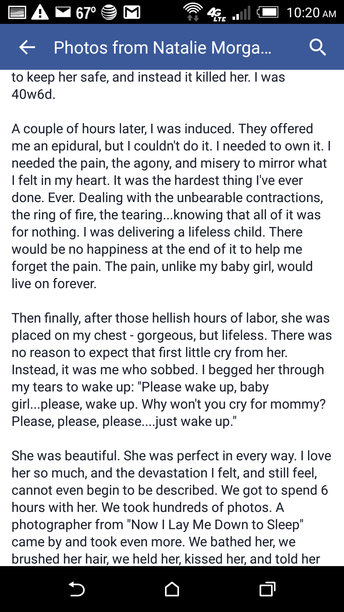Tap the Android home button
This screenshot has height=612, width=344.
coord(172,589)
